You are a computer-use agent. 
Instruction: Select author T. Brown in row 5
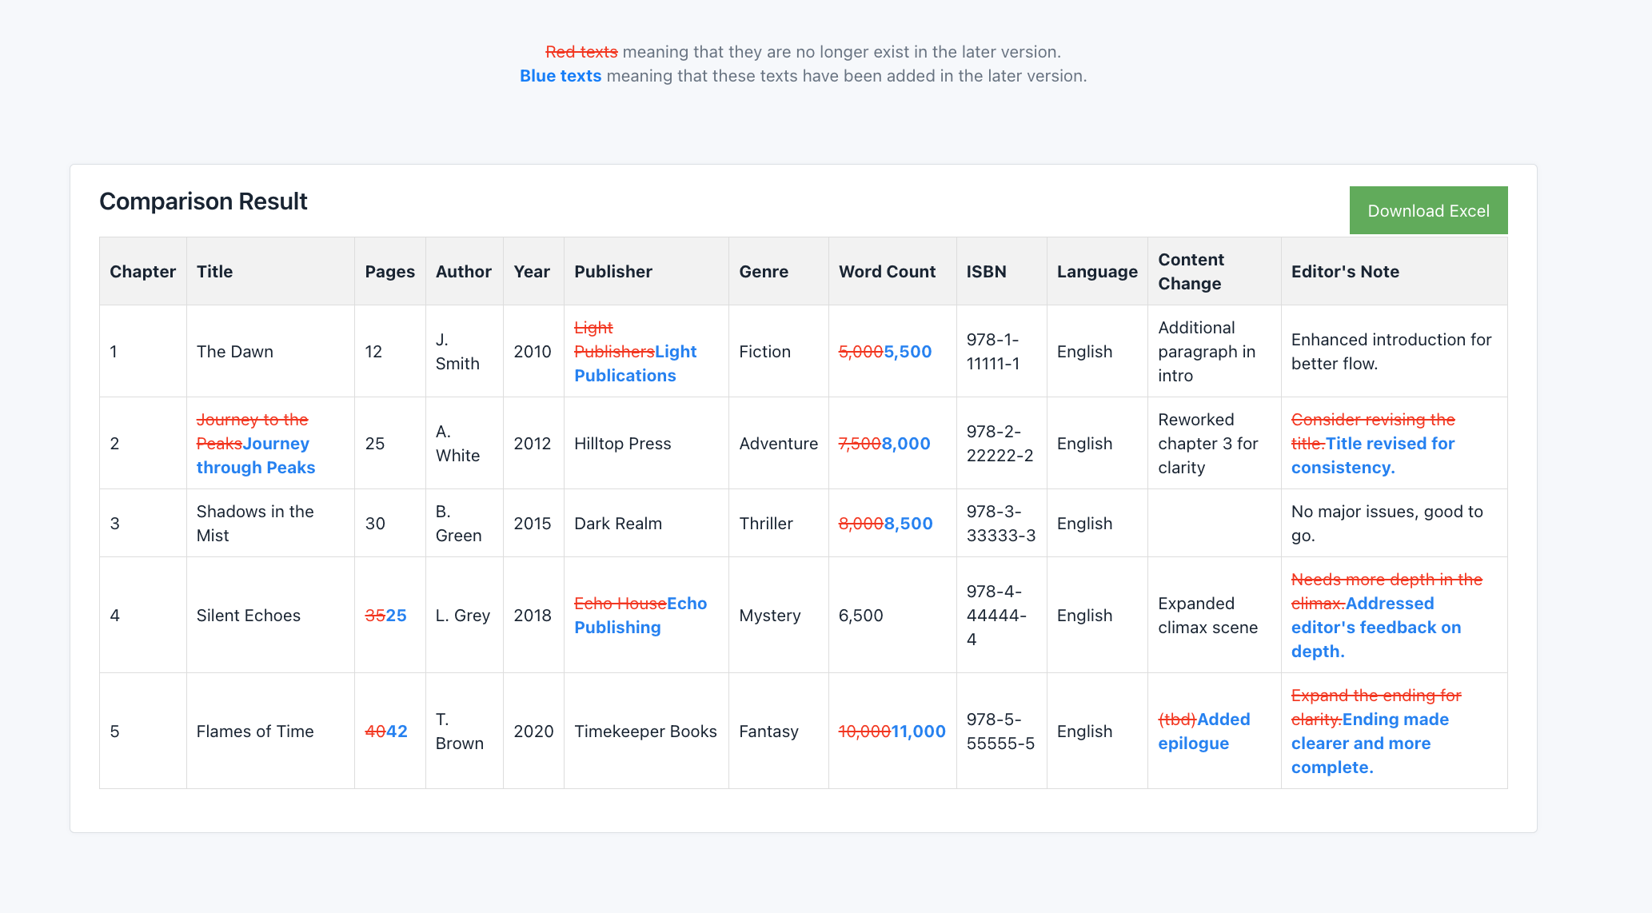458,731
